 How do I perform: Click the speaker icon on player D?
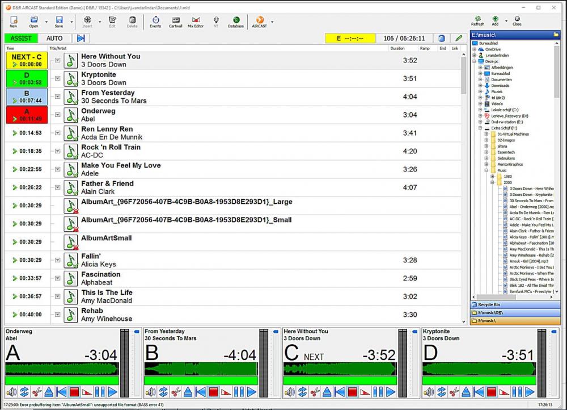coord(429,391)
